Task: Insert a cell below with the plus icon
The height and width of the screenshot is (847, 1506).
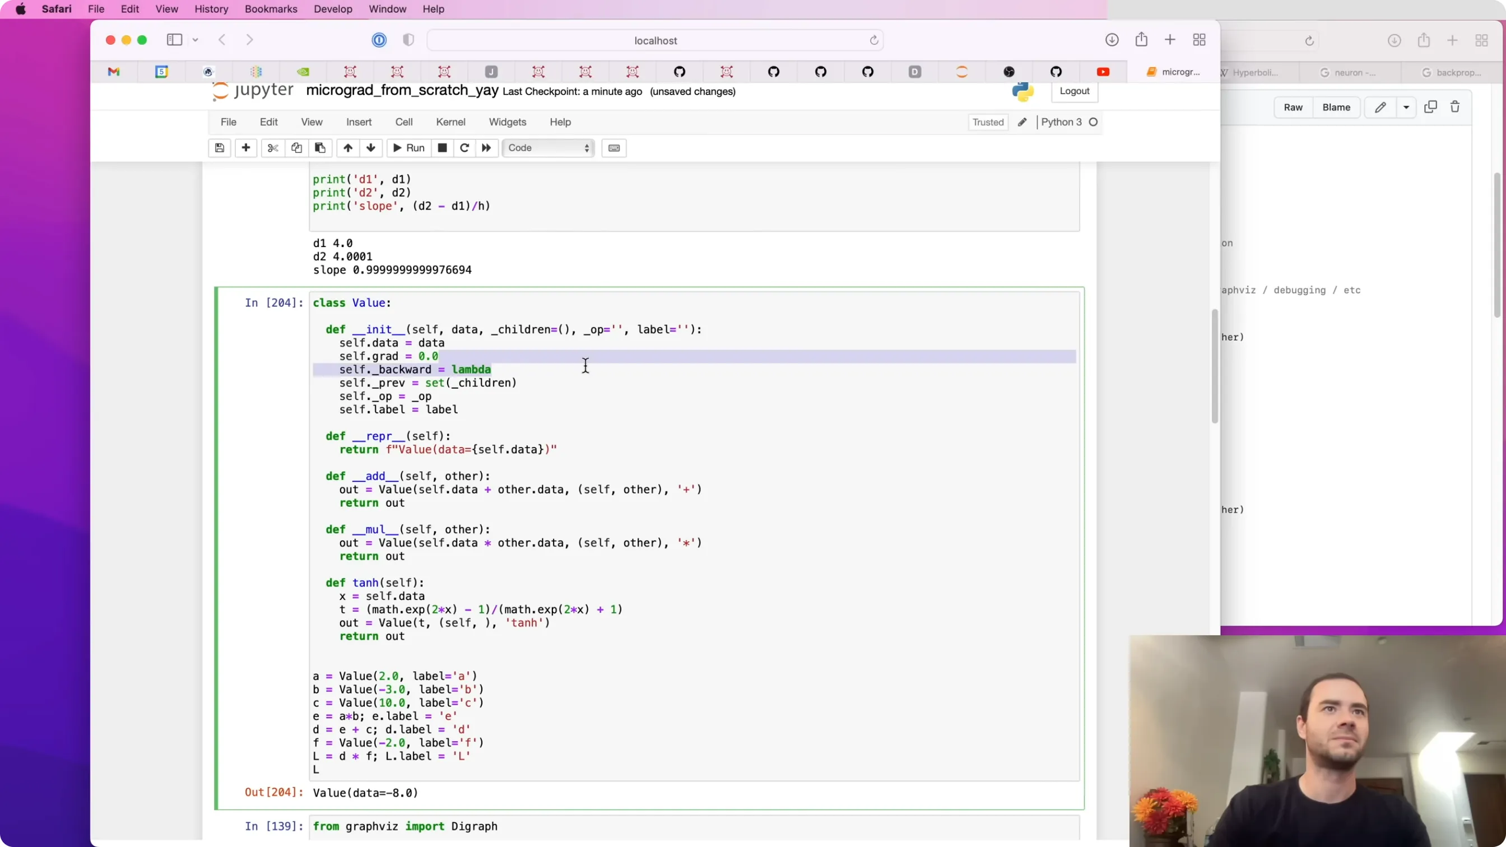Action: click(246, 148)
